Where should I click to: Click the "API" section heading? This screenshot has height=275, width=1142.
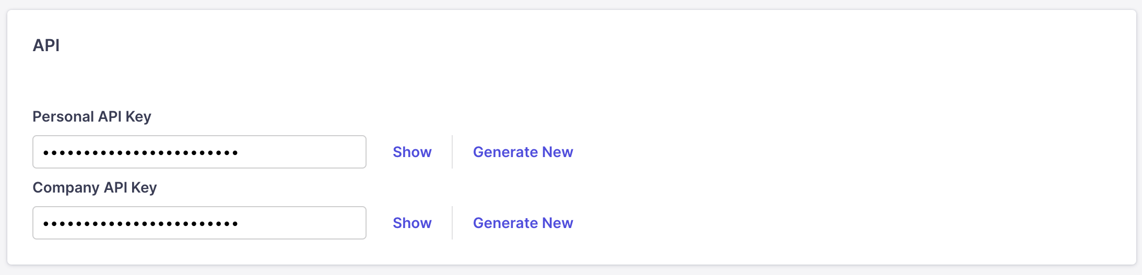tap(46, 45)
